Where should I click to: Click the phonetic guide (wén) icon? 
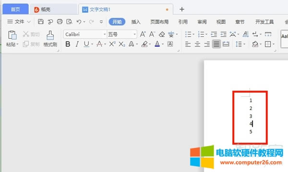[x=171, y=34]
